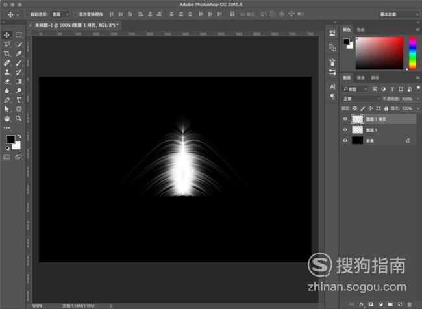Select the Gradient tool
The width and height of the screenshot is (422, 309).
coord(19,81)
